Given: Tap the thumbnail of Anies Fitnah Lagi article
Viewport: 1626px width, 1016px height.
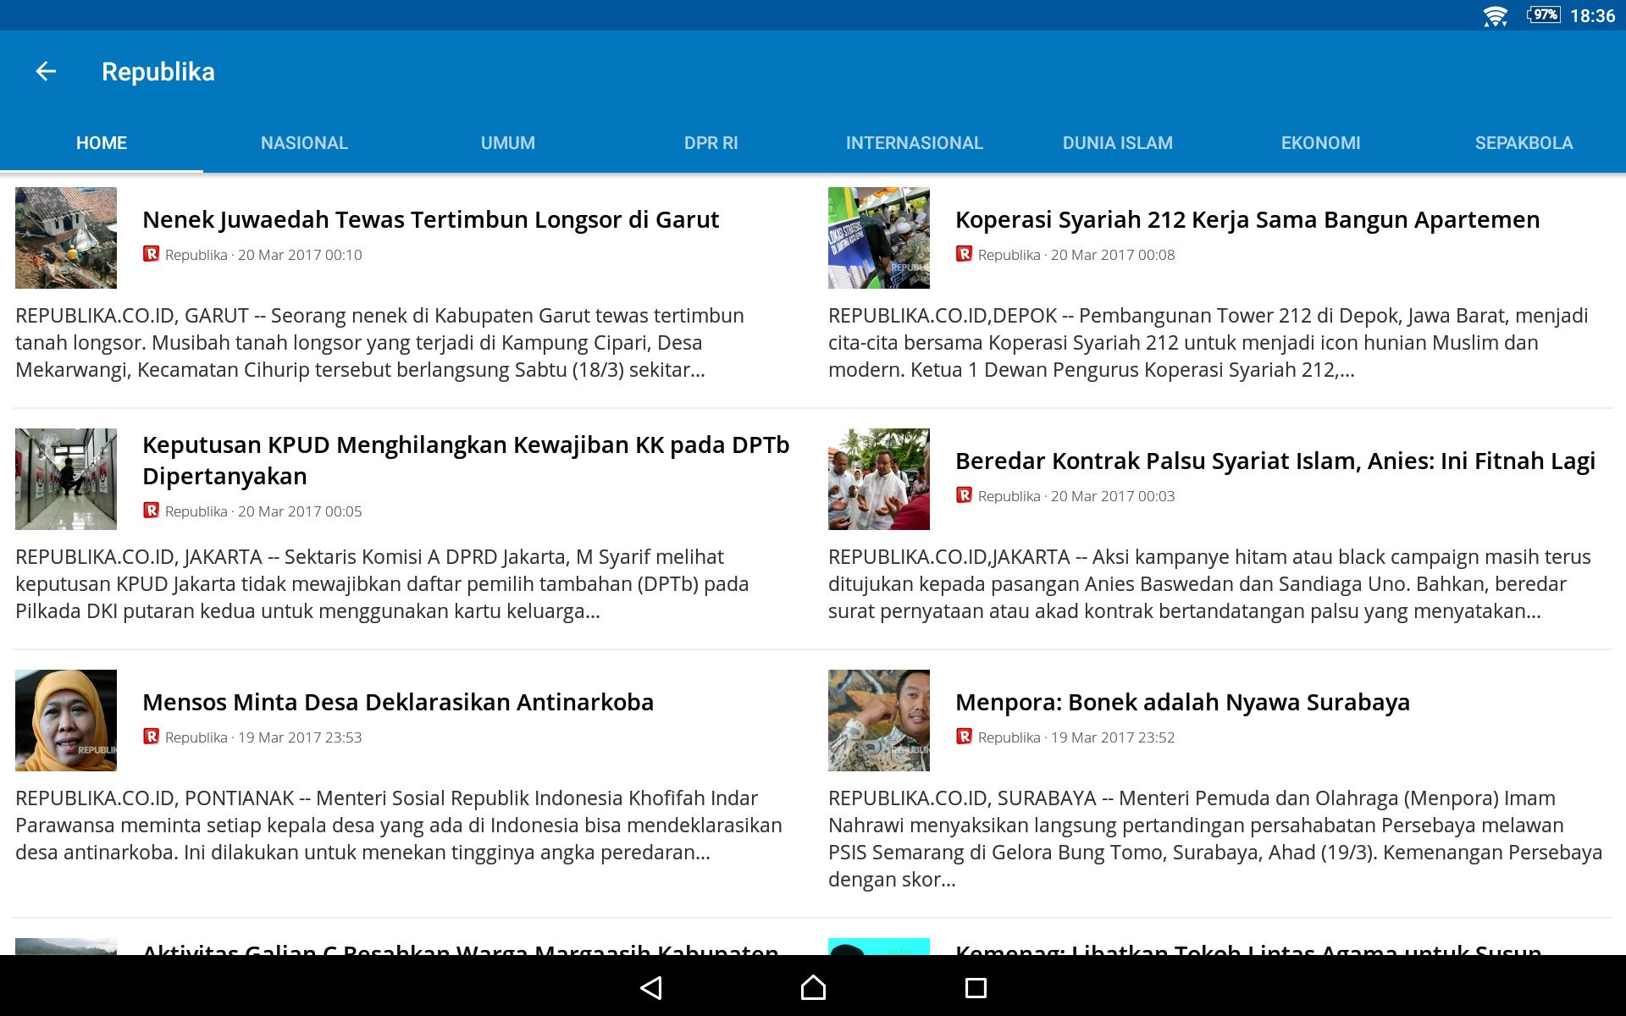Looking at the screenshot, I should pos(879,479).
